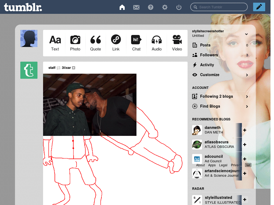Open the reblogged photo in the post
Viewport: 274px width, 205px height.
tap(90, 105)
